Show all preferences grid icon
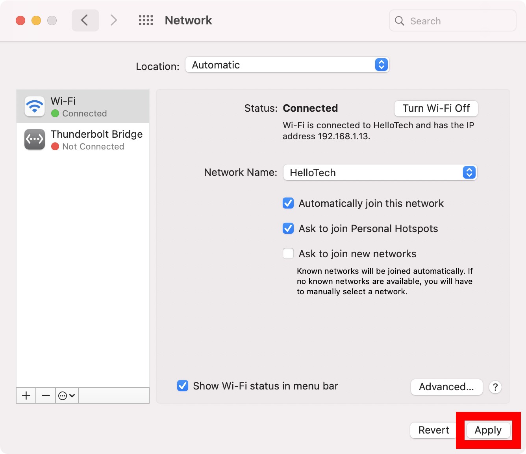 pyautogui.click(x=146, y=20)
